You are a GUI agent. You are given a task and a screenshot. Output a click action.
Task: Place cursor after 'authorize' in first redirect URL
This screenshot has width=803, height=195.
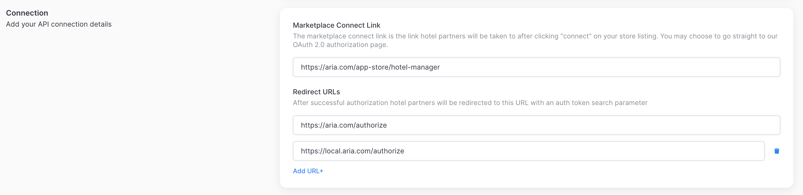(x=387, y=125)
